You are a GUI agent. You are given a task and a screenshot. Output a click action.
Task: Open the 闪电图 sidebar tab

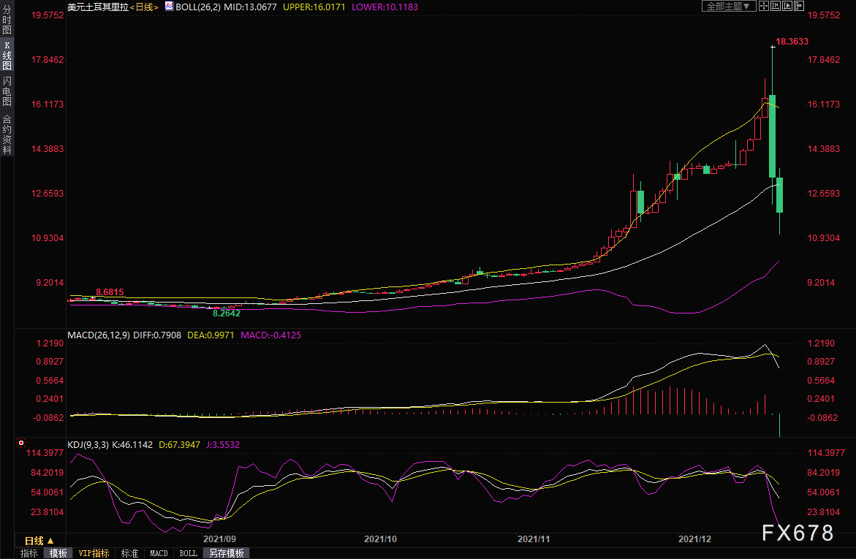pos(7,91)
